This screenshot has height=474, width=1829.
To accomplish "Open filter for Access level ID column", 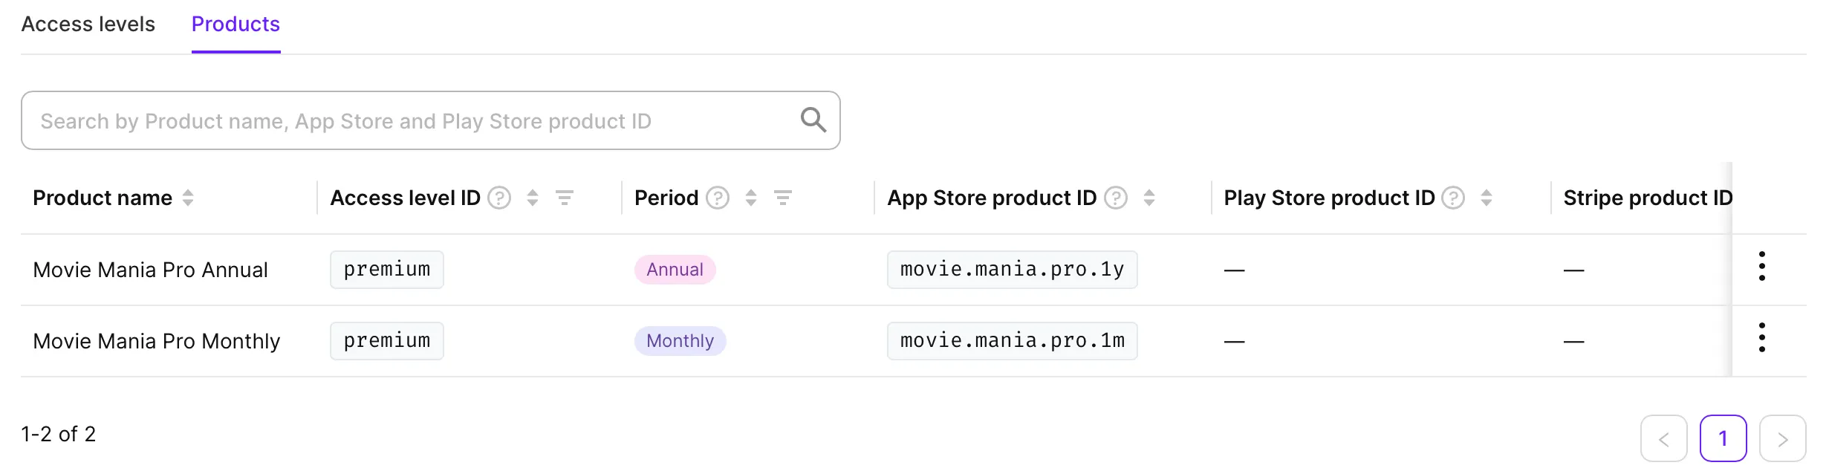I will click(x=565, y=198).
